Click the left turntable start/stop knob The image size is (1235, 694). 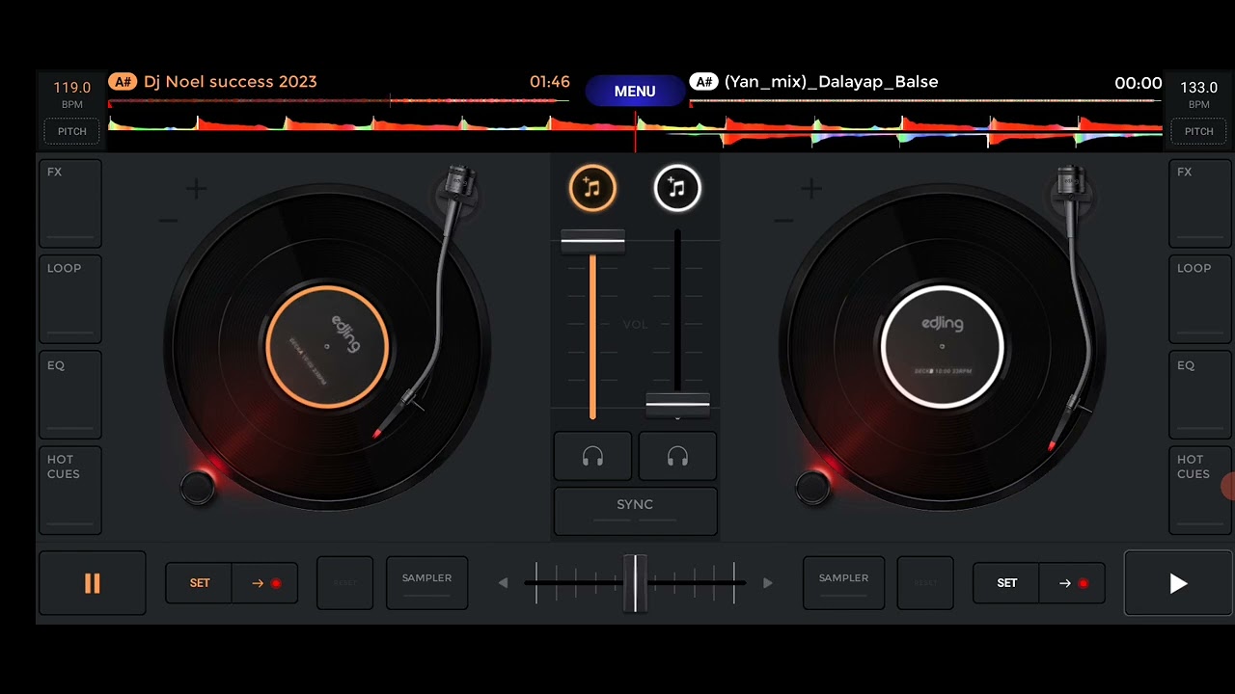pyautogui.click(x=198, y=488)
